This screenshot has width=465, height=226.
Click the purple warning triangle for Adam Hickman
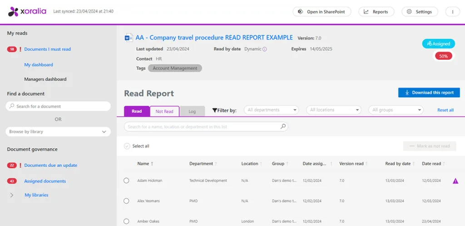coord(455,181)
